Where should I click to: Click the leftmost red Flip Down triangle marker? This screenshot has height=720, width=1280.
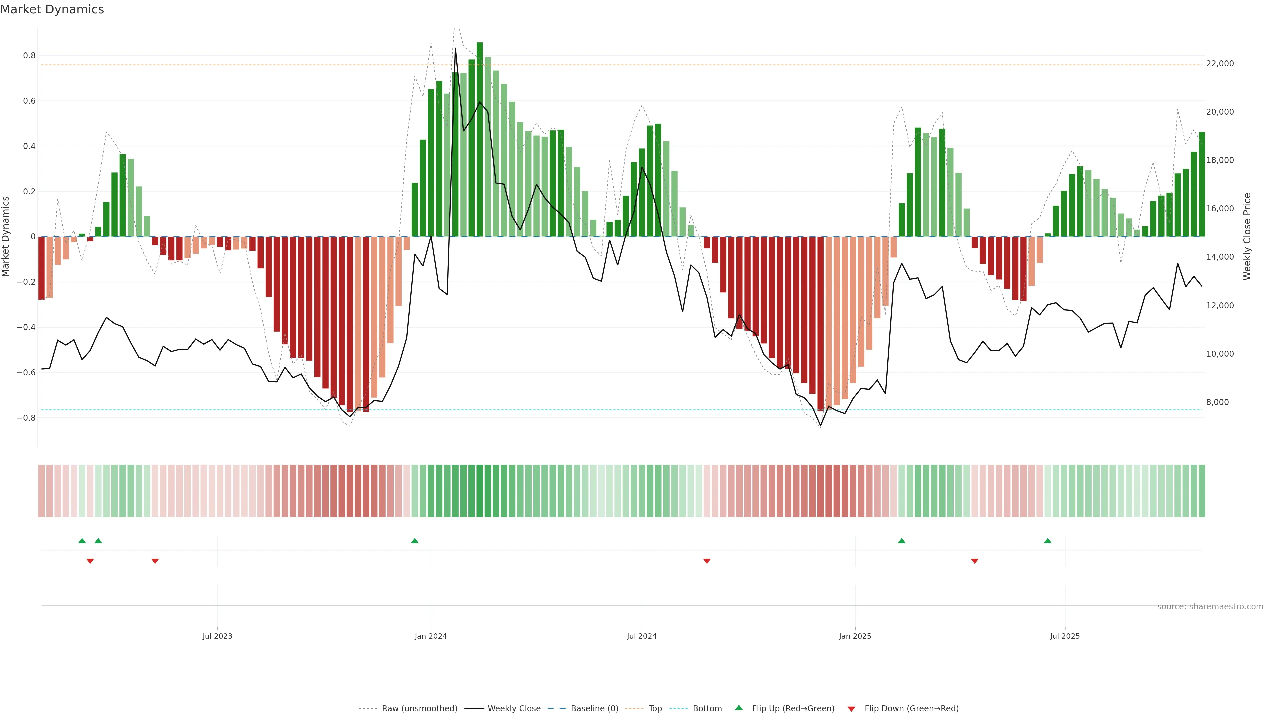pos(90,561)
